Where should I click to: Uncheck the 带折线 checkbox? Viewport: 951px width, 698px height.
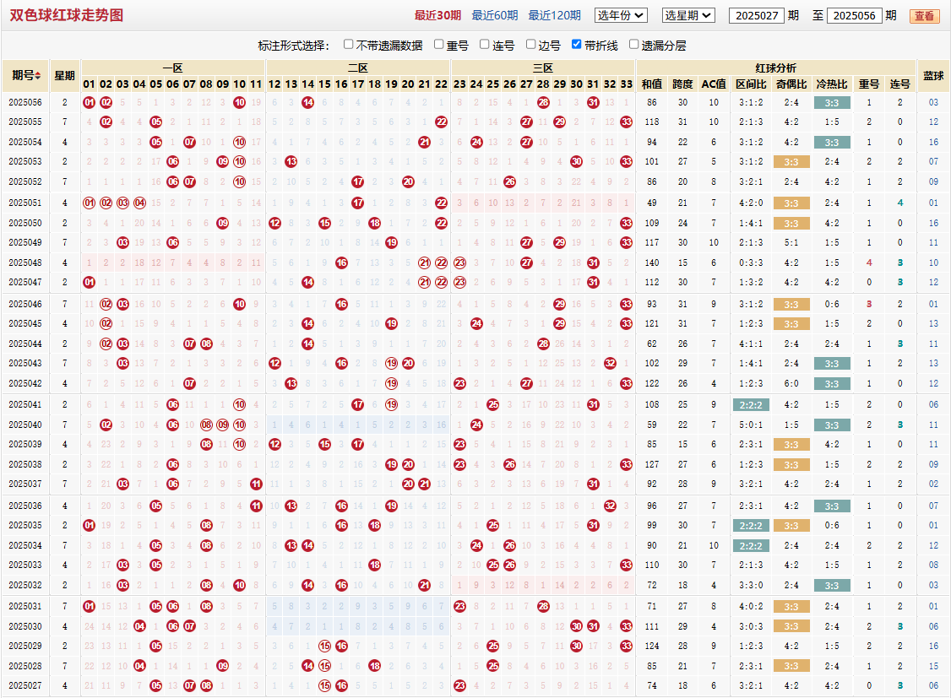(576, 44)
